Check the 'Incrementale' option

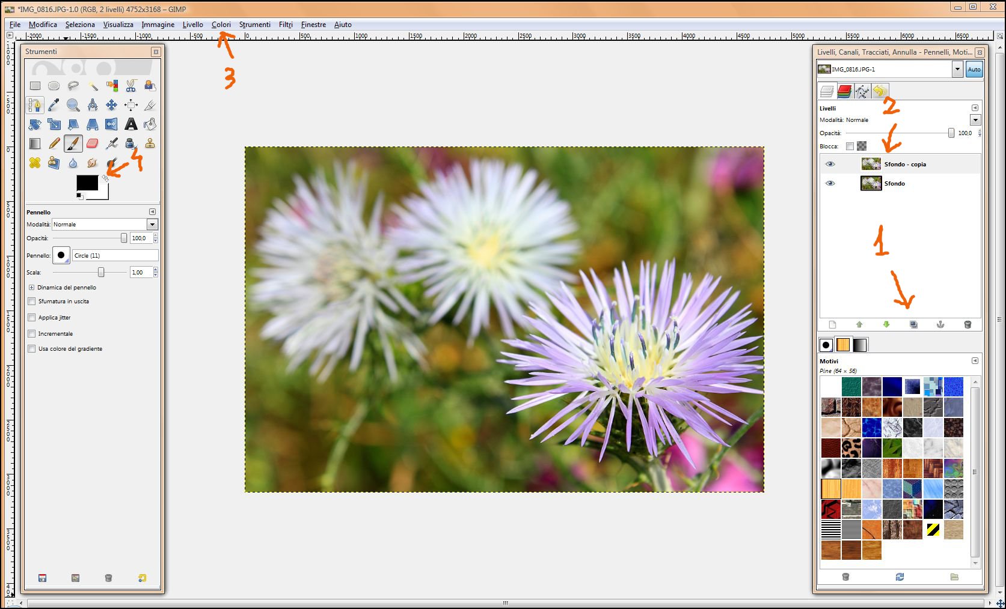tap(32, 333)
